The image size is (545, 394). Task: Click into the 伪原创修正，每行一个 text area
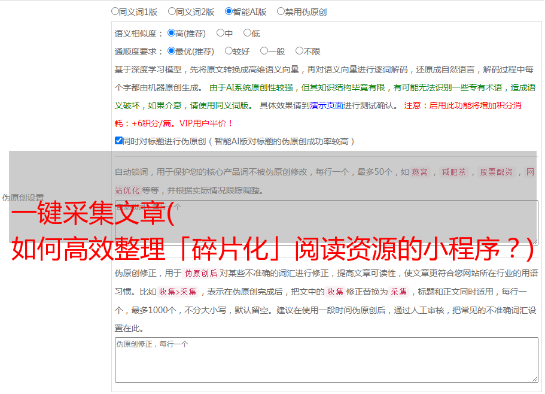click(x=327, y=360)
